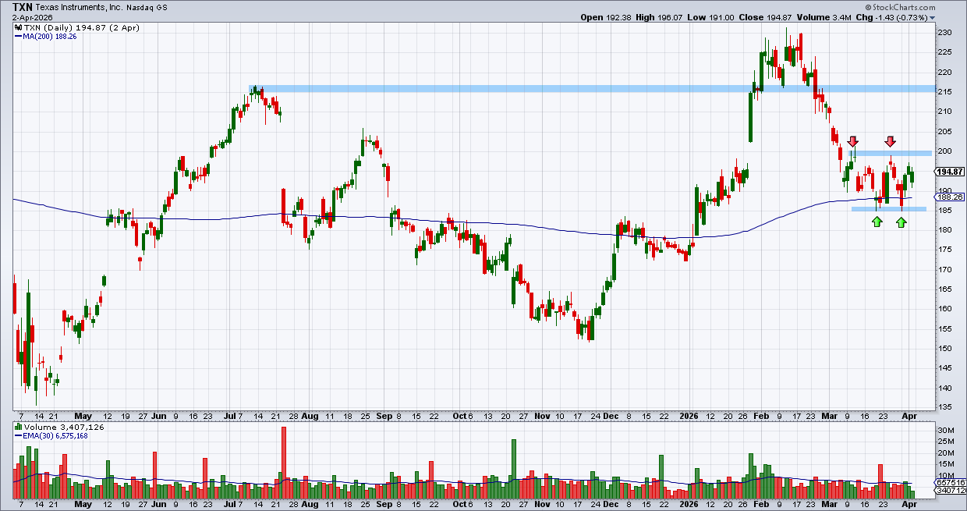Click the 135 label on the price axis

coord(944,407)
